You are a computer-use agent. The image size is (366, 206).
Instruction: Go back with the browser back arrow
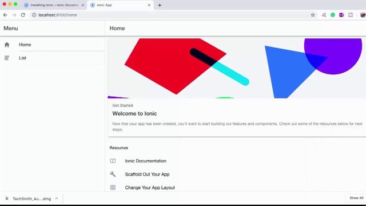click(5, 15)
